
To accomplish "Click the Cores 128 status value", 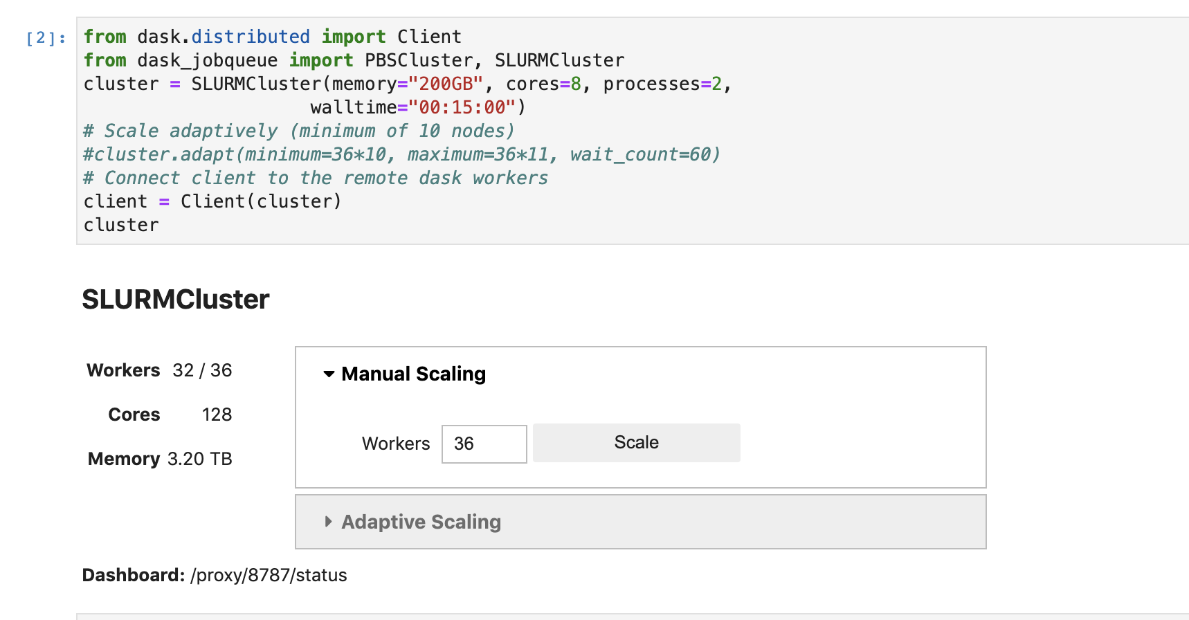I will (217, 414).
